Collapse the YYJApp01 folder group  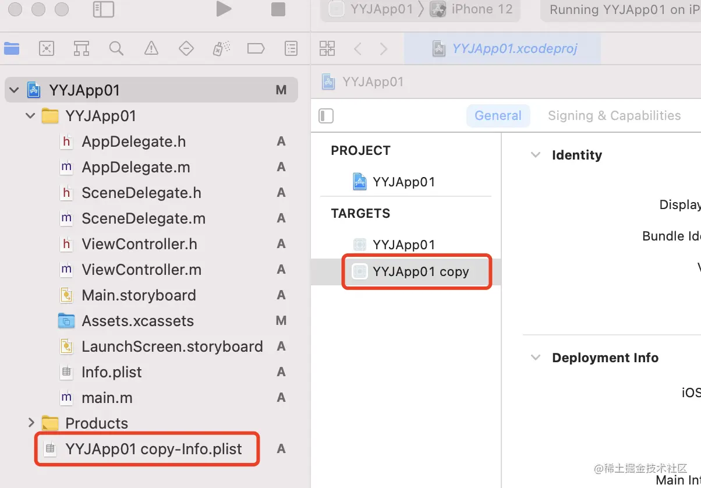(30, 115)
